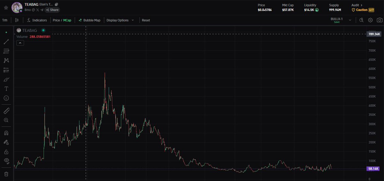This screenshot has height=181, width=384.
Task: Add TEABAG to favorites with star icon
Action: click(x=6, y=7)
